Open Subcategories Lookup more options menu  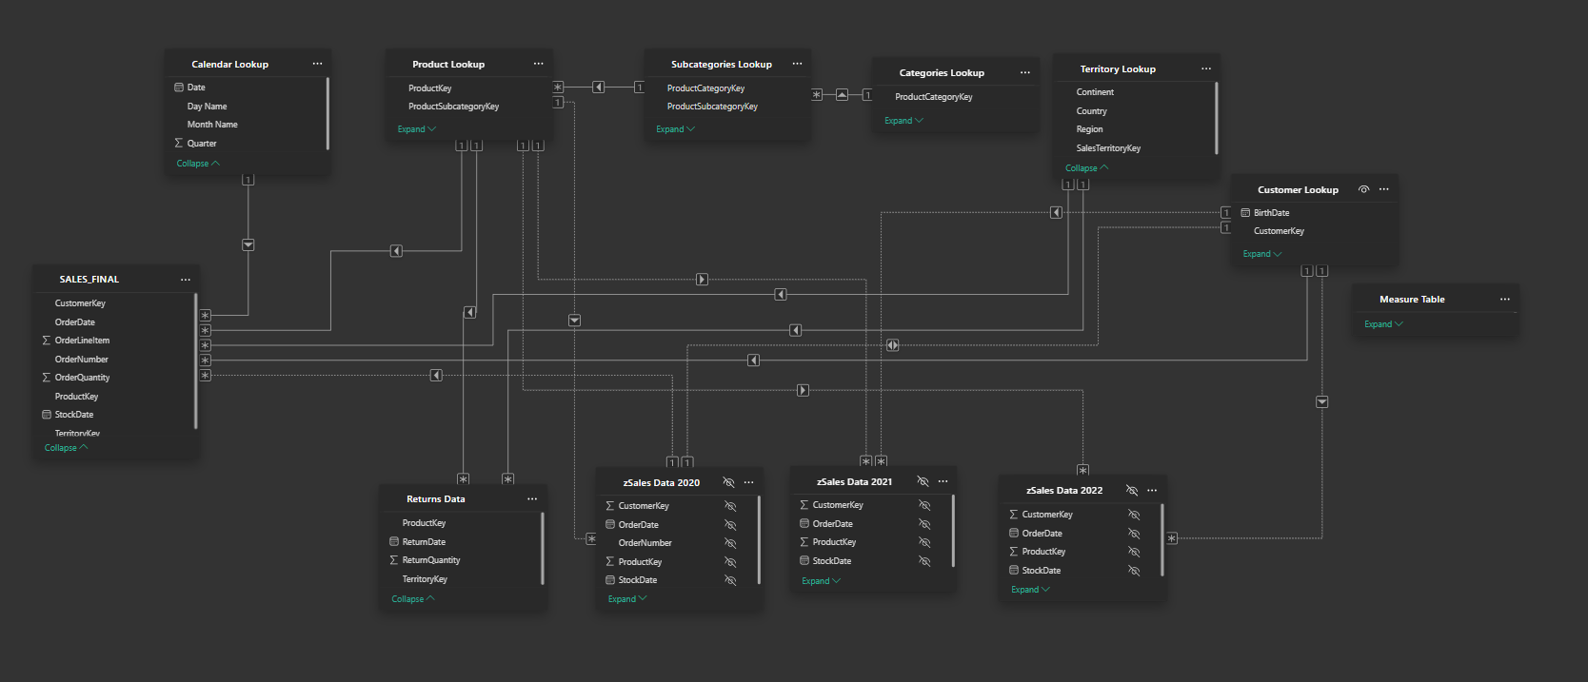[x=797, y=64]
